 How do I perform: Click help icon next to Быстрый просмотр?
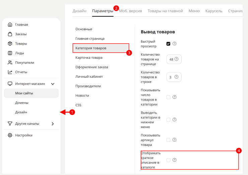[x=175, y=44]
